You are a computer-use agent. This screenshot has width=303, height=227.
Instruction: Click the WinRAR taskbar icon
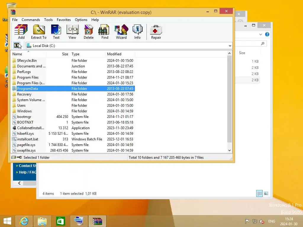click(x=97, y=221)
